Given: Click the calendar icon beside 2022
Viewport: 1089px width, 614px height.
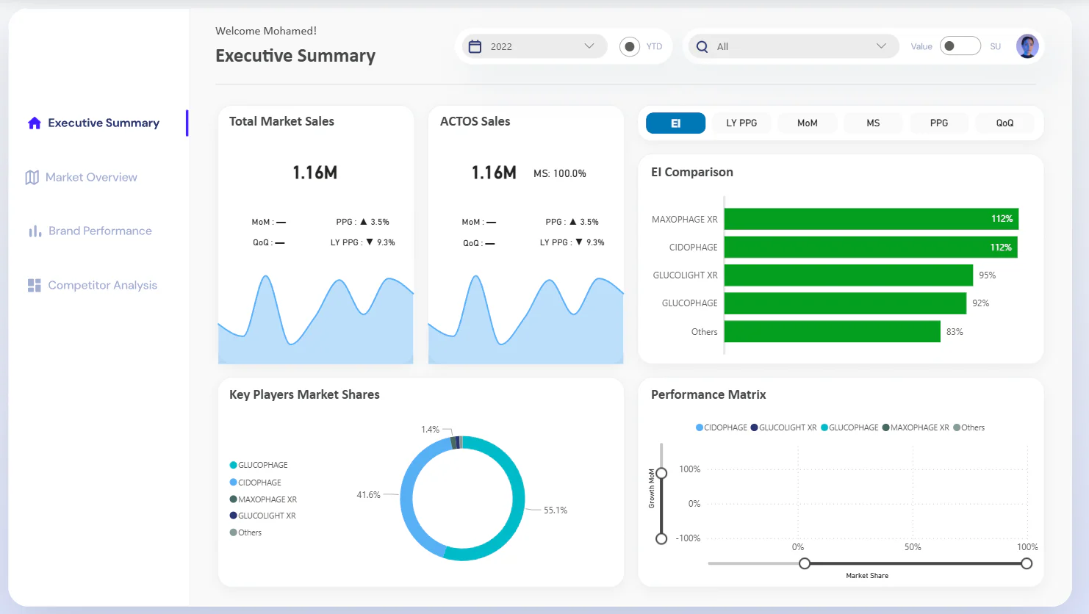Looking at the screenshot, I should click(475, 46).
